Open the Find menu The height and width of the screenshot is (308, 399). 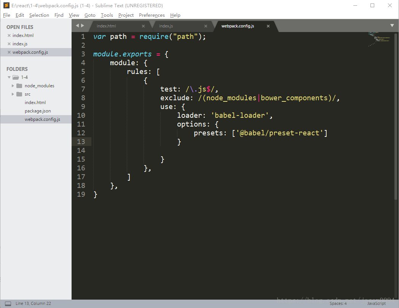[59, 15]
